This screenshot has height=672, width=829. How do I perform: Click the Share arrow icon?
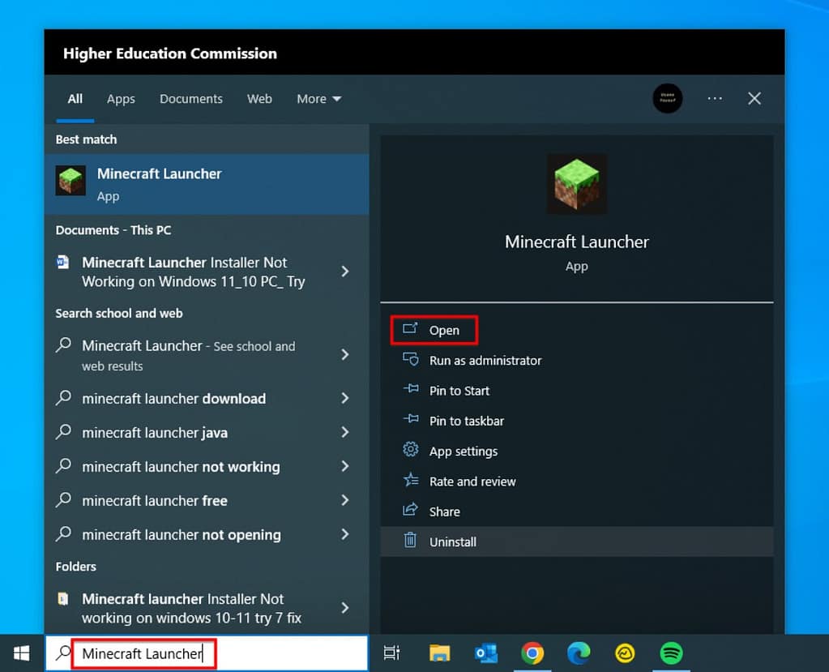tap(410, 510)
